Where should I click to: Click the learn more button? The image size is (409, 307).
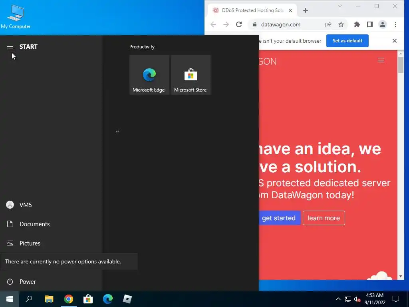[x=324, y=218]
